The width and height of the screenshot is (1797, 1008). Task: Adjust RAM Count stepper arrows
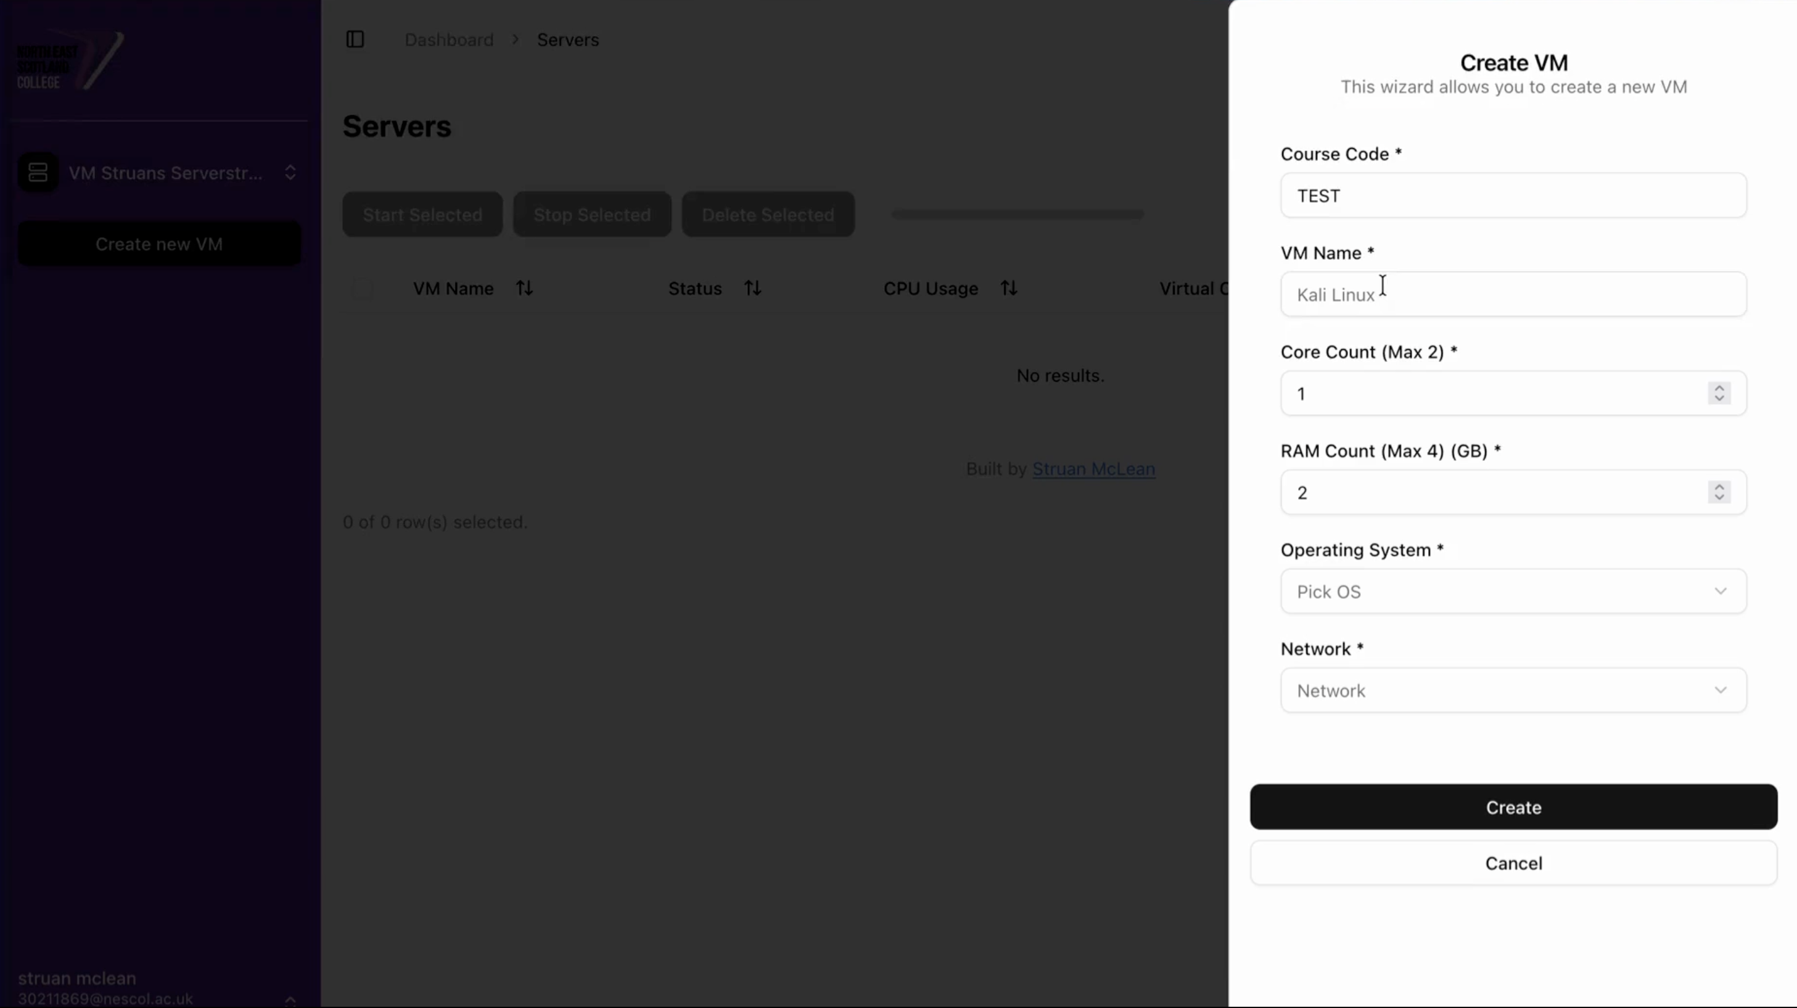(x=1719, y=493)
